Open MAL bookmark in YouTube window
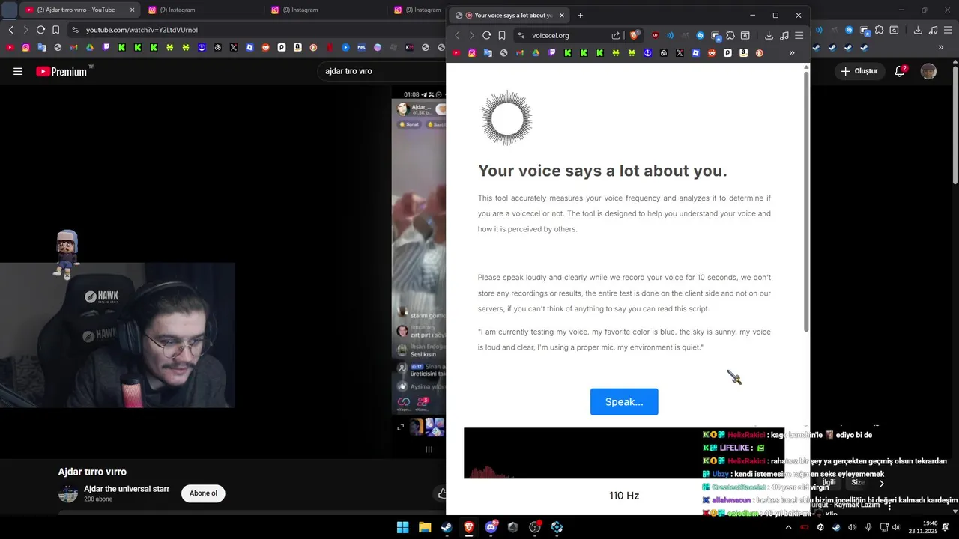Screen dimensions: 959x539 (x=361, y=47)
